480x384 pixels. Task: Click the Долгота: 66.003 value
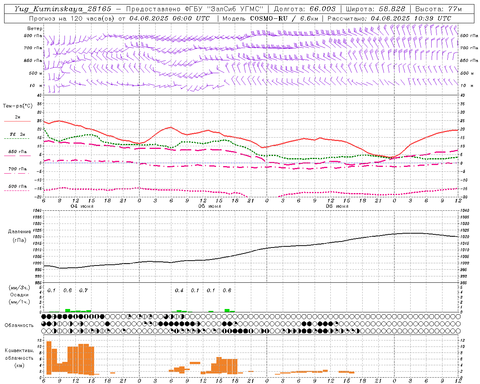click(x=305, y=9)
